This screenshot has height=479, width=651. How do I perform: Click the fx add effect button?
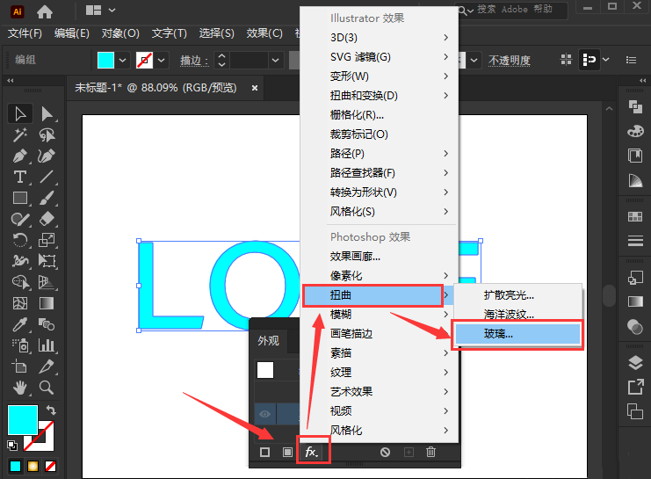pyautogui.click(x=312, y=452)
